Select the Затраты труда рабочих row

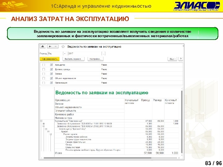point(117,137)
